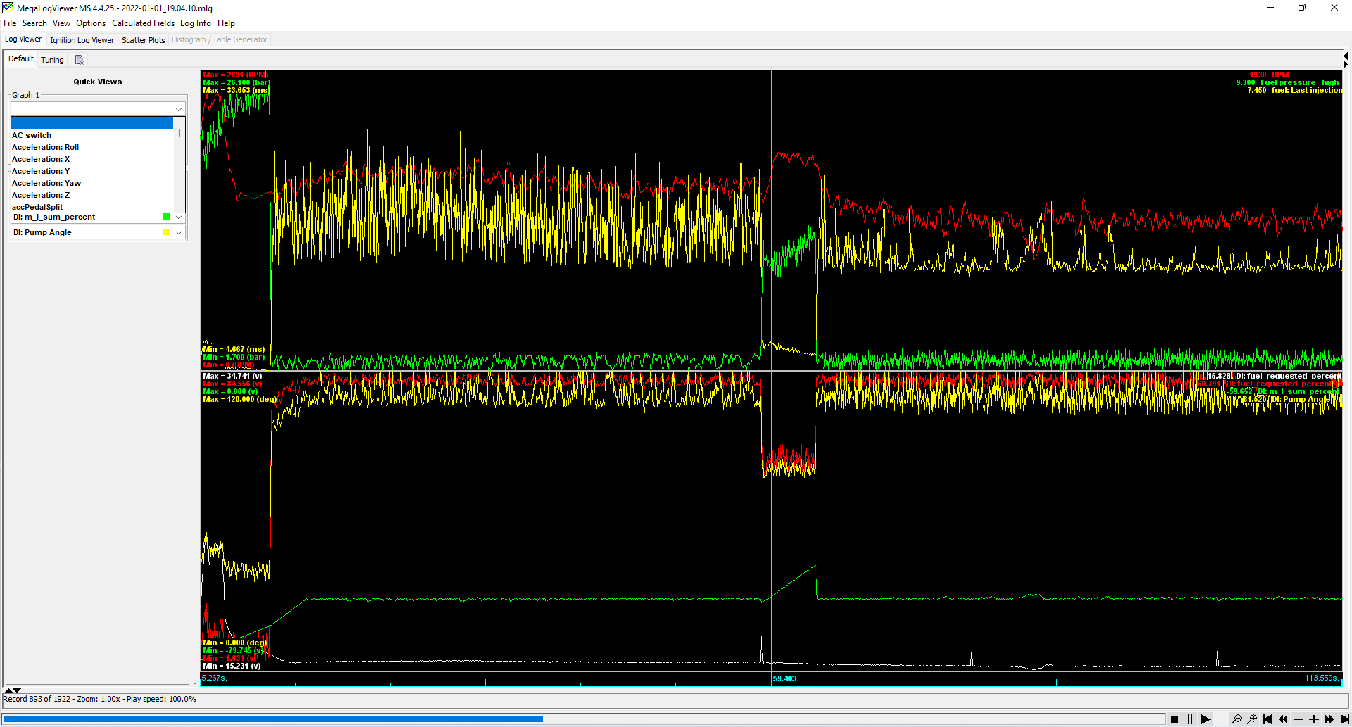Click the Max 2891 RPM legend label

[x=235, y=75]
